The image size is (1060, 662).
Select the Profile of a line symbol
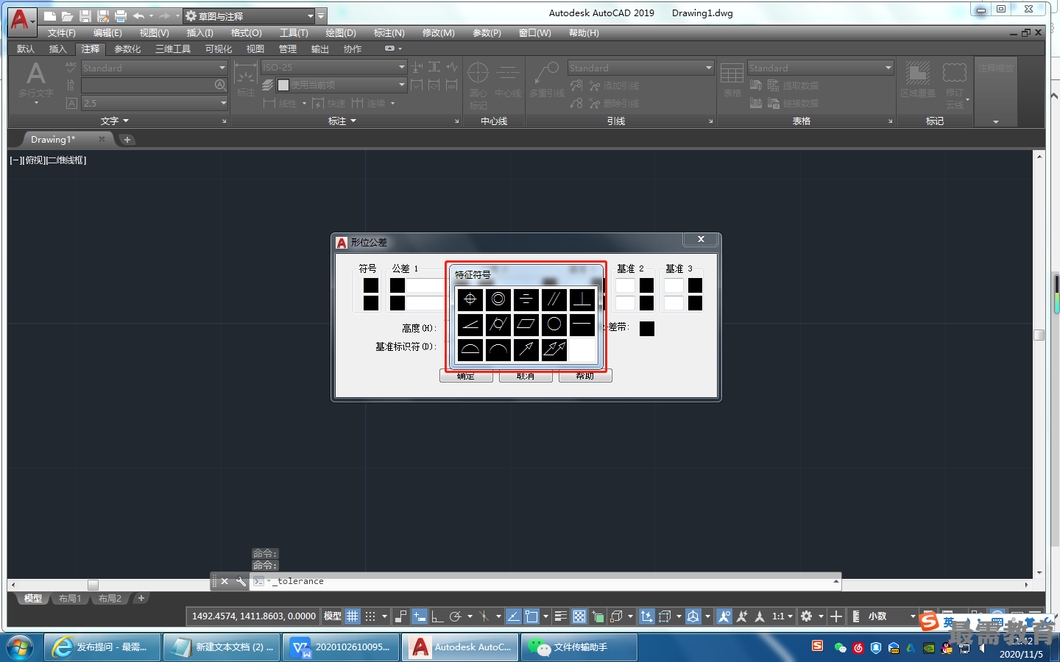point(498,349)
